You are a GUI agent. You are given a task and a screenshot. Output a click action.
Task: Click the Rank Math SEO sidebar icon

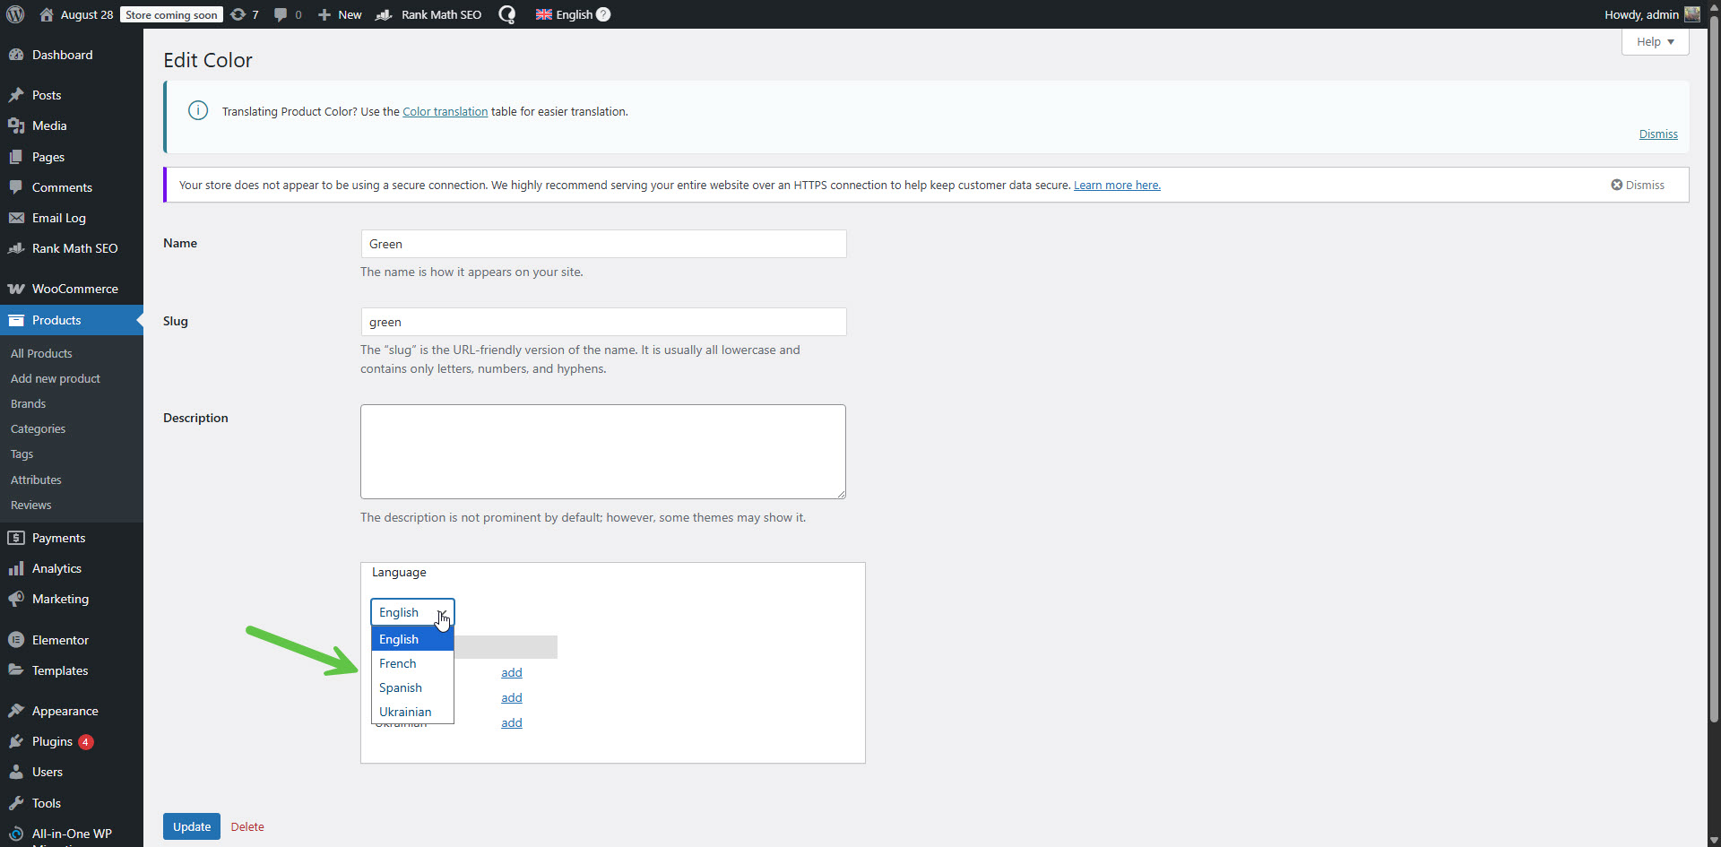[16, 248]
